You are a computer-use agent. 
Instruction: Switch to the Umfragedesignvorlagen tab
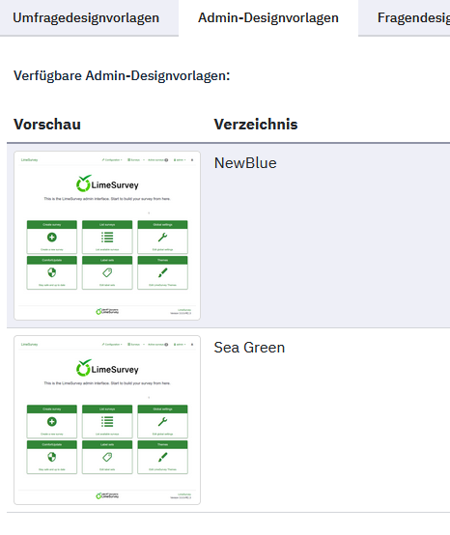click(86, 17)
